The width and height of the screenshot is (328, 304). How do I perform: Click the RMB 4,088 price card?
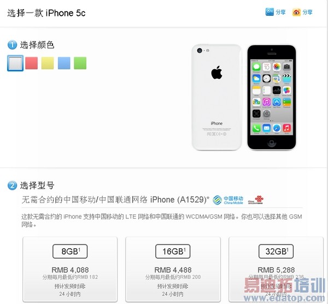pyautogui.click(x=70, y=269)
